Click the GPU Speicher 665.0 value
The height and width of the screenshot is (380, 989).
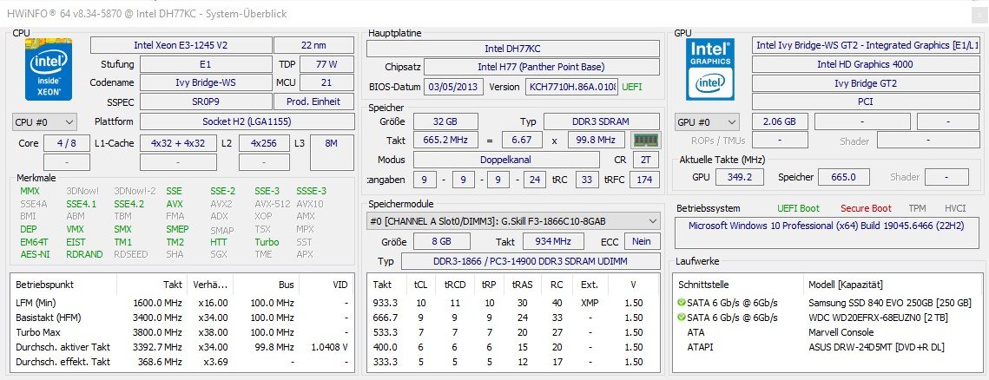(x=843, y=177)
